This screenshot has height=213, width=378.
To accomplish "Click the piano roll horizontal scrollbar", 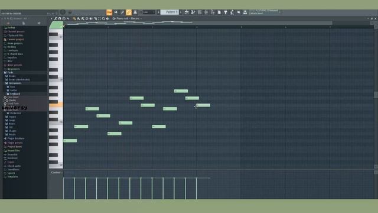I will 198,23.
